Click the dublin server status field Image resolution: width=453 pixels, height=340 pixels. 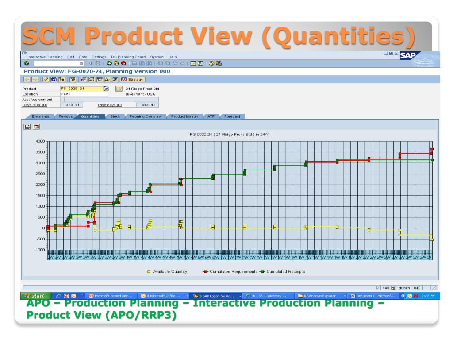(404, 288)
